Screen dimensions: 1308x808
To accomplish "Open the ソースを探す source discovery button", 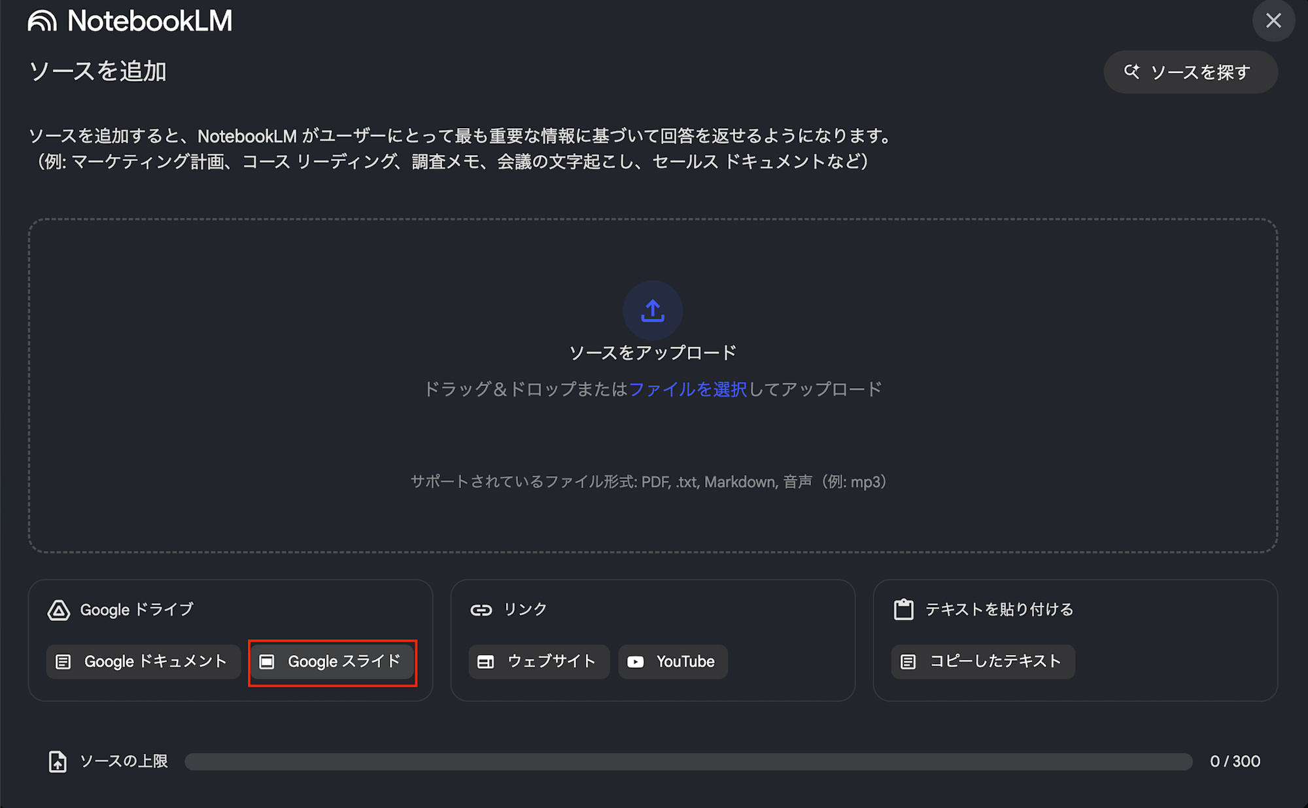I will click(x=1190, y=72).
